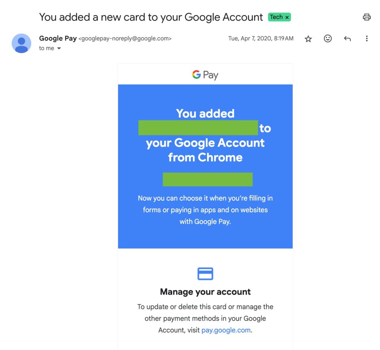The width and height of the screenshot is (380, 350).
Task: Toggle the star on the message
Action: click(308, 38)
